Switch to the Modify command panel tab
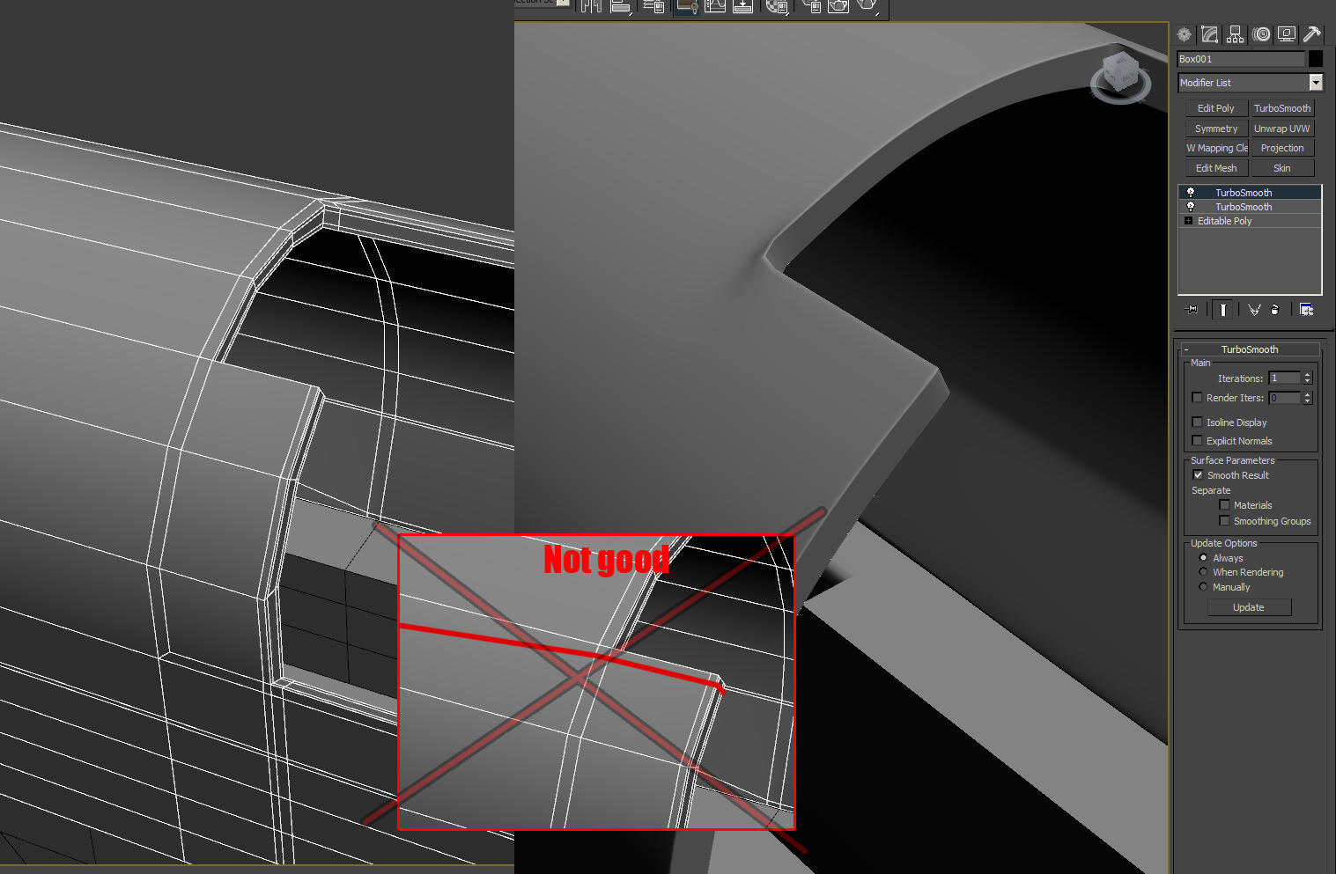Image resolution: width=1336 pixels, height=874 pixels. click(1210, 34)
